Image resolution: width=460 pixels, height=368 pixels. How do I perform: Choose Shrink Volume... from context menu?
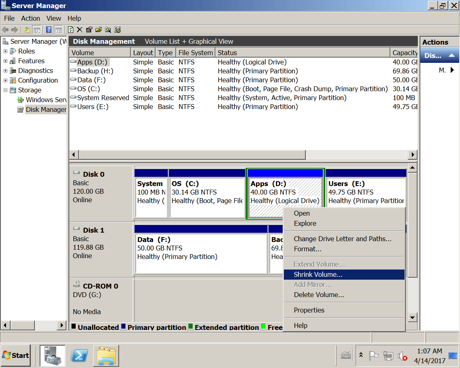pyautogui.click(x=344, y=275)
